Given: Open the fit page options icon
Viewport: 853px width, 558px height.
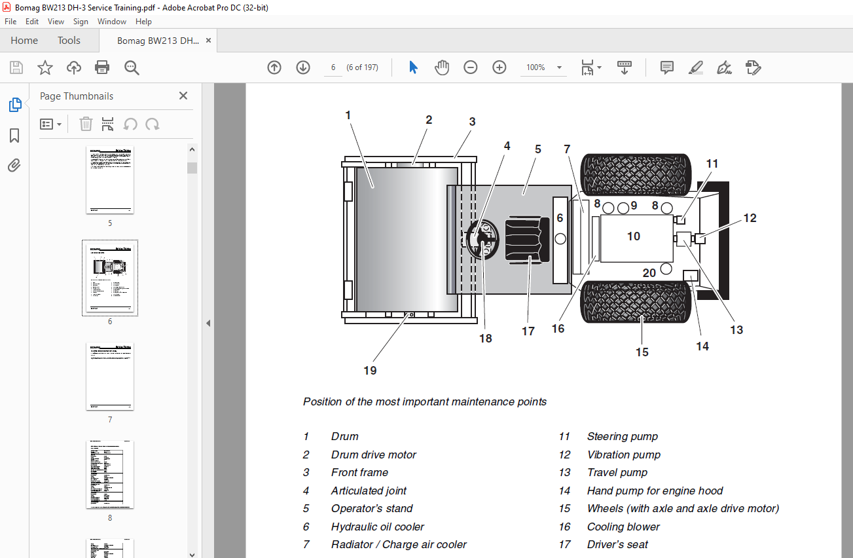Looking at the screenshot, I should point(591,67).
